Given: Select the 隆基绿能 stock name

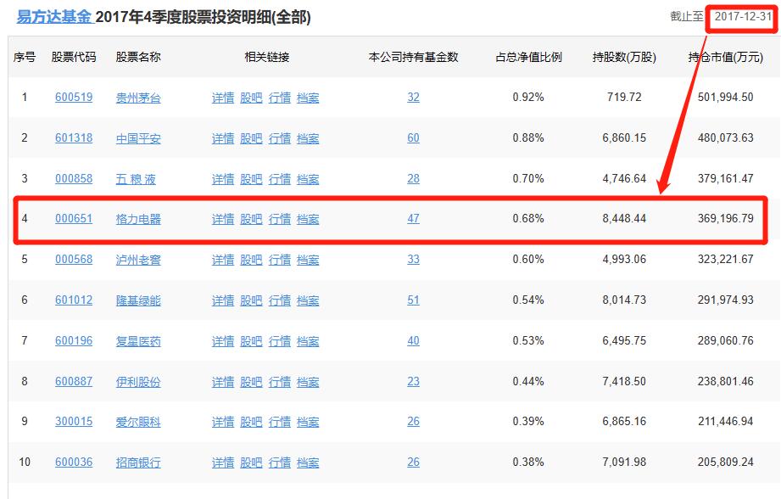Looking at the screenshot, I should tap(138, 300).
